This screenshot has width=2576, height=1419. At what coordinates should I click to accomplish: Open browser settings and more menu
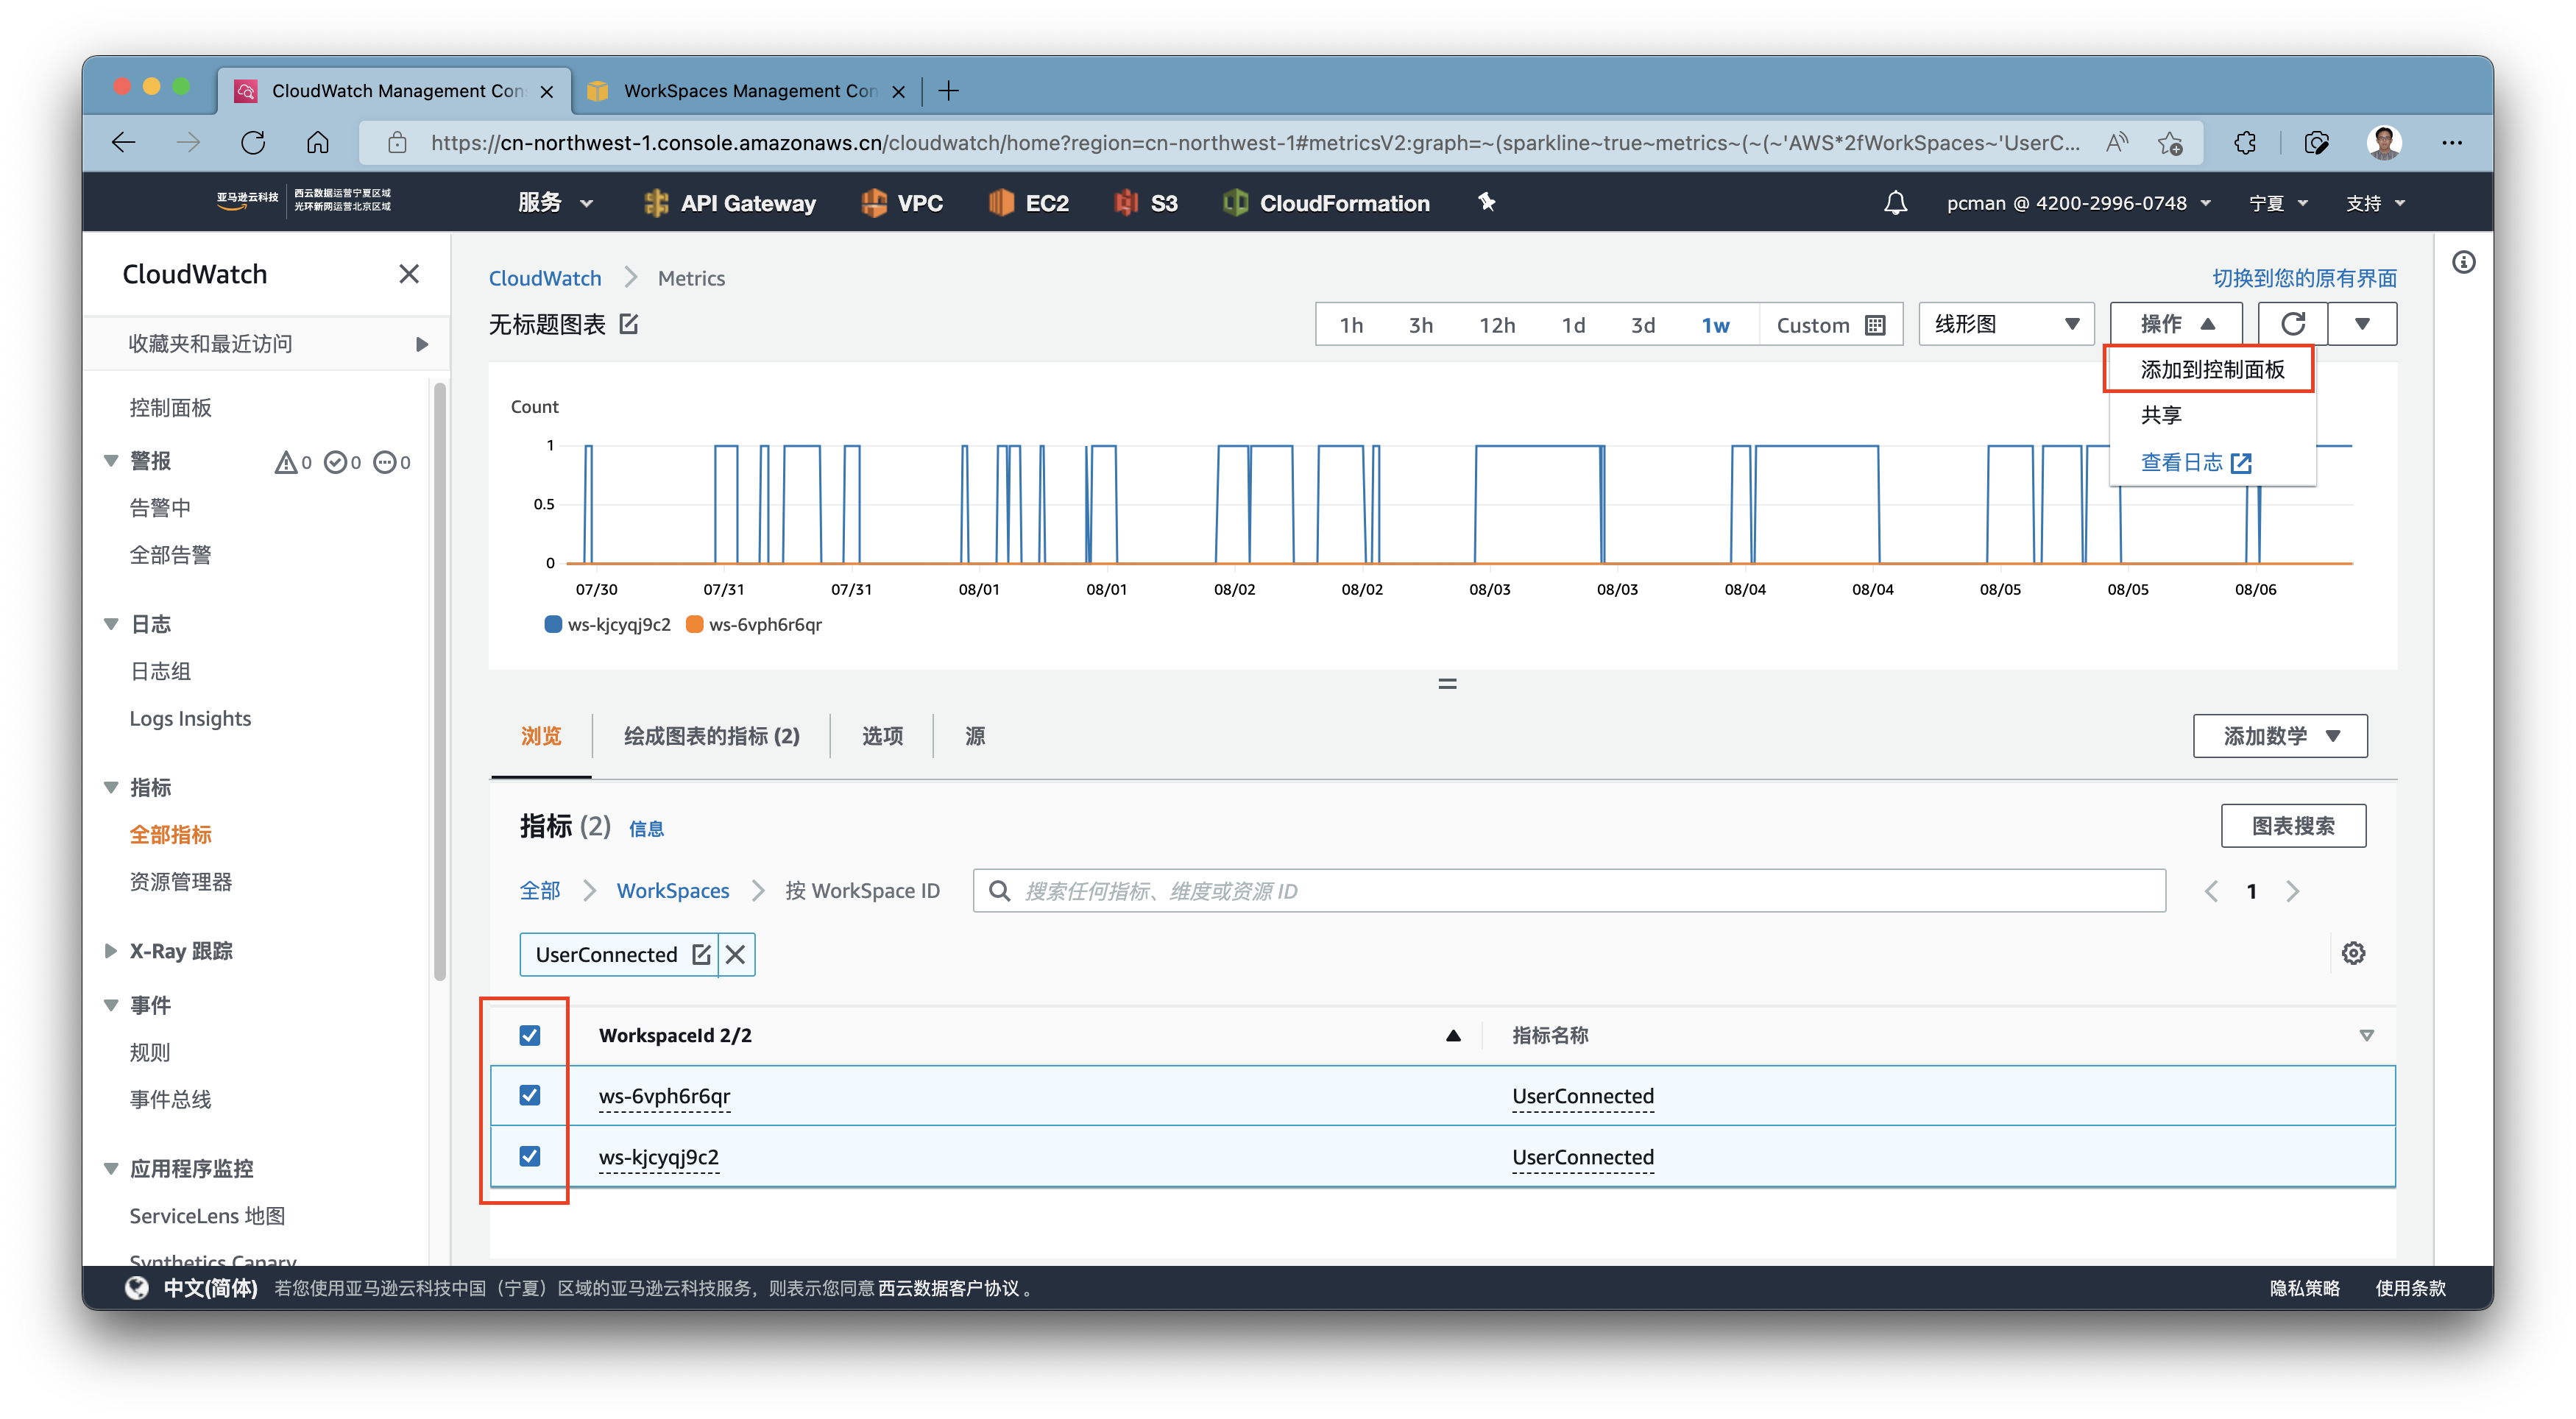(x=2452, y=143)
